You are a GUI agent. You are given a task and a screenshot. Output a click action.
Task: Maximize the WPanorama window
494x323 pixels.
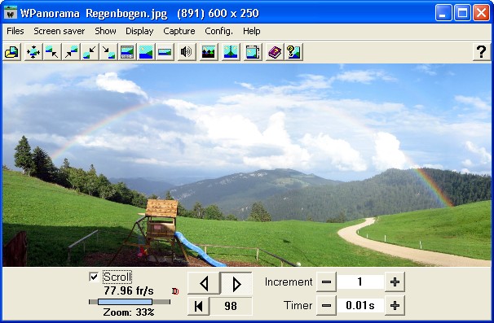(x=462, y=13)
